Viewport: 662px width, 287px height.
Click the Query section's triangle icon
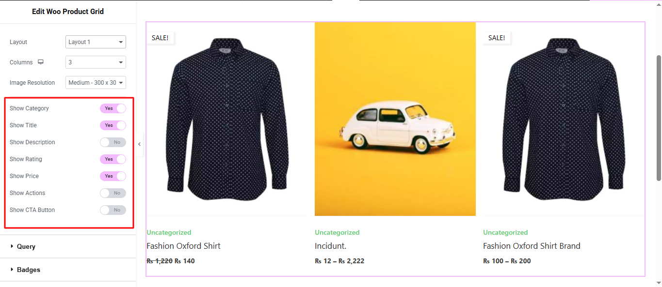click(x=12, y=246)
